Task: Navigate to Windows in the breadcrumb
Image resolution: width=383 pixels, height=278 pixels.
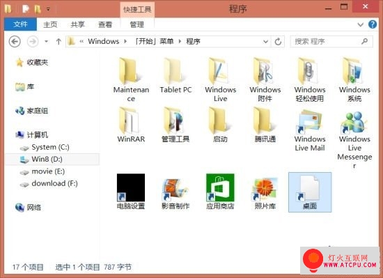Action: pos(104,41)
